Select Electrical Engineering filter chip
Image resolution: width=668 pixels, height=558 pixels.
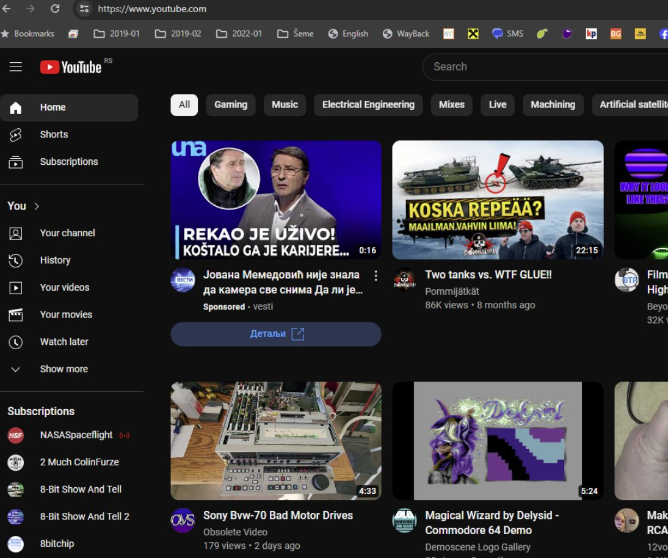tap(368, 105)
